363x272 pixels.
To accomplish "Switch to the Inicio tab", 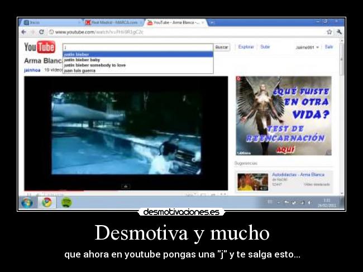I will (50, 22).
